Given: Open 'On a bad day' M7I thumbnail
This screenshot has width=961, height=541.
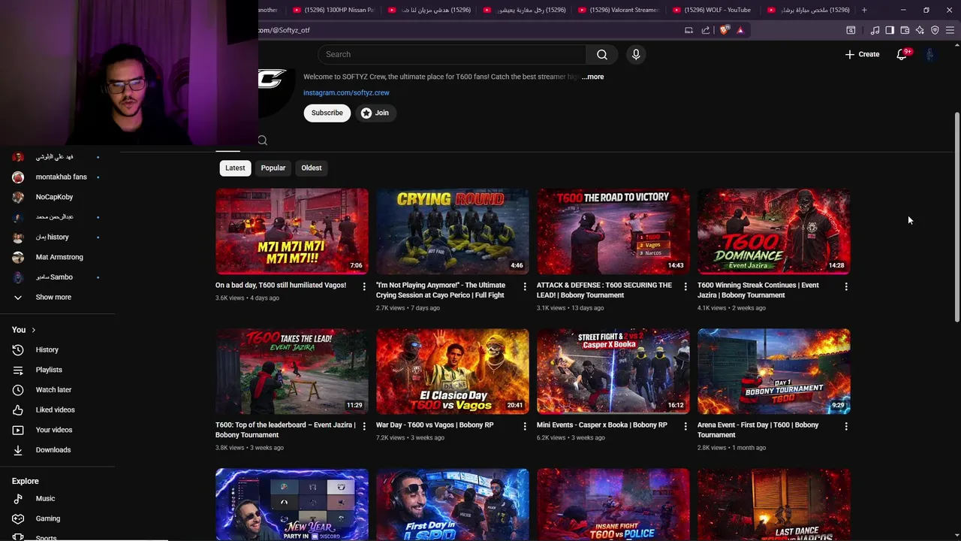Looking at the screenshot, I should 292,231.
